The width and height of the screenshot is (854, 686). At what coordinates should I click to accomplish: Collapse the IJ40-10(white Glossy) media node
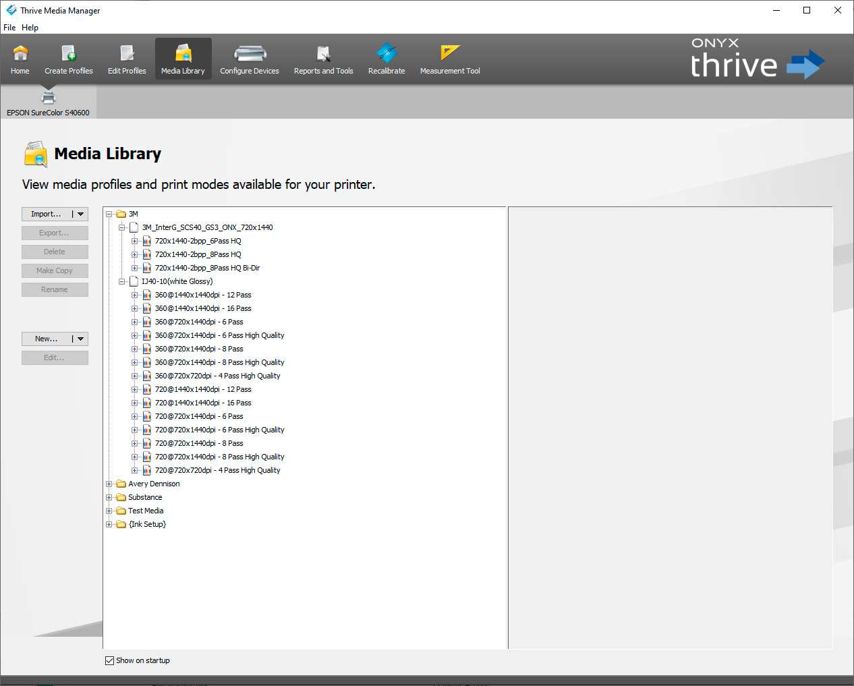click(x=122, y=281)
